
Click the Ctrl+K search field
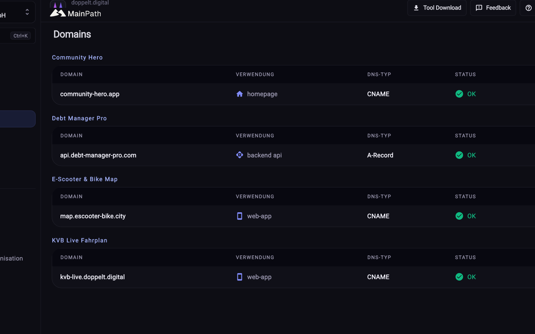[17, 36]
